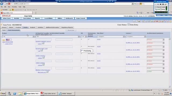Open the Additional Information tab
The width and height of the screenshot is (172, 96).
pyautogui.click(x=52, y=27)
